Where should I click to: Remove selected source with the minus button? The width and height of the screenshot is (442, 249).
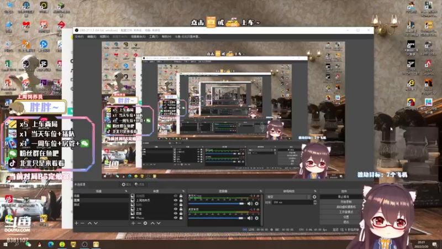tap(139, 223)
